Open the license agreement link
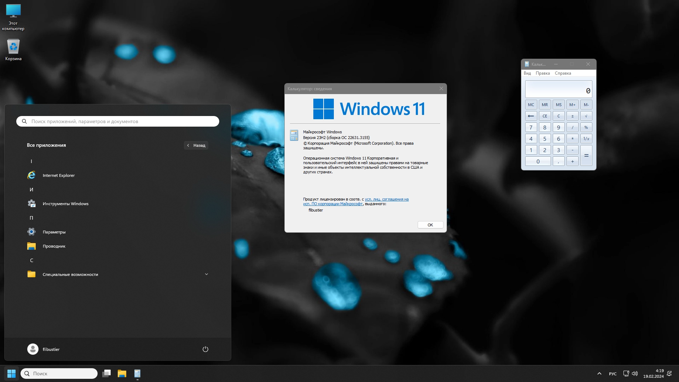679x382 pixels. click(386, 199)
